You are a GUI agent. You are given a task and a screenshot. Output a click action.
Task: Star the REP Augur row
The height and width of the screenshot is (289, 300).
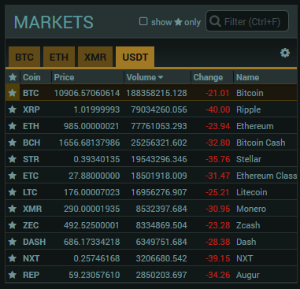[13, 275]
